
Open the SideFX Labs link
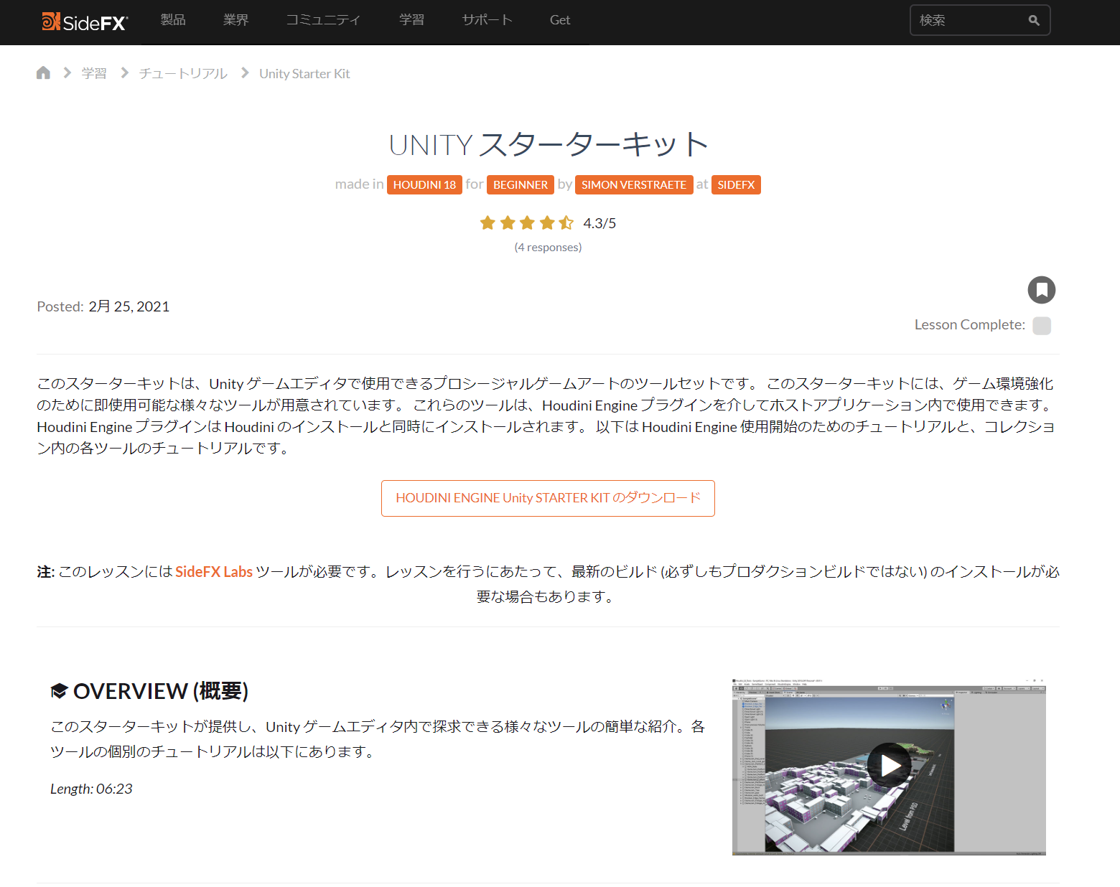click(214, 572)
